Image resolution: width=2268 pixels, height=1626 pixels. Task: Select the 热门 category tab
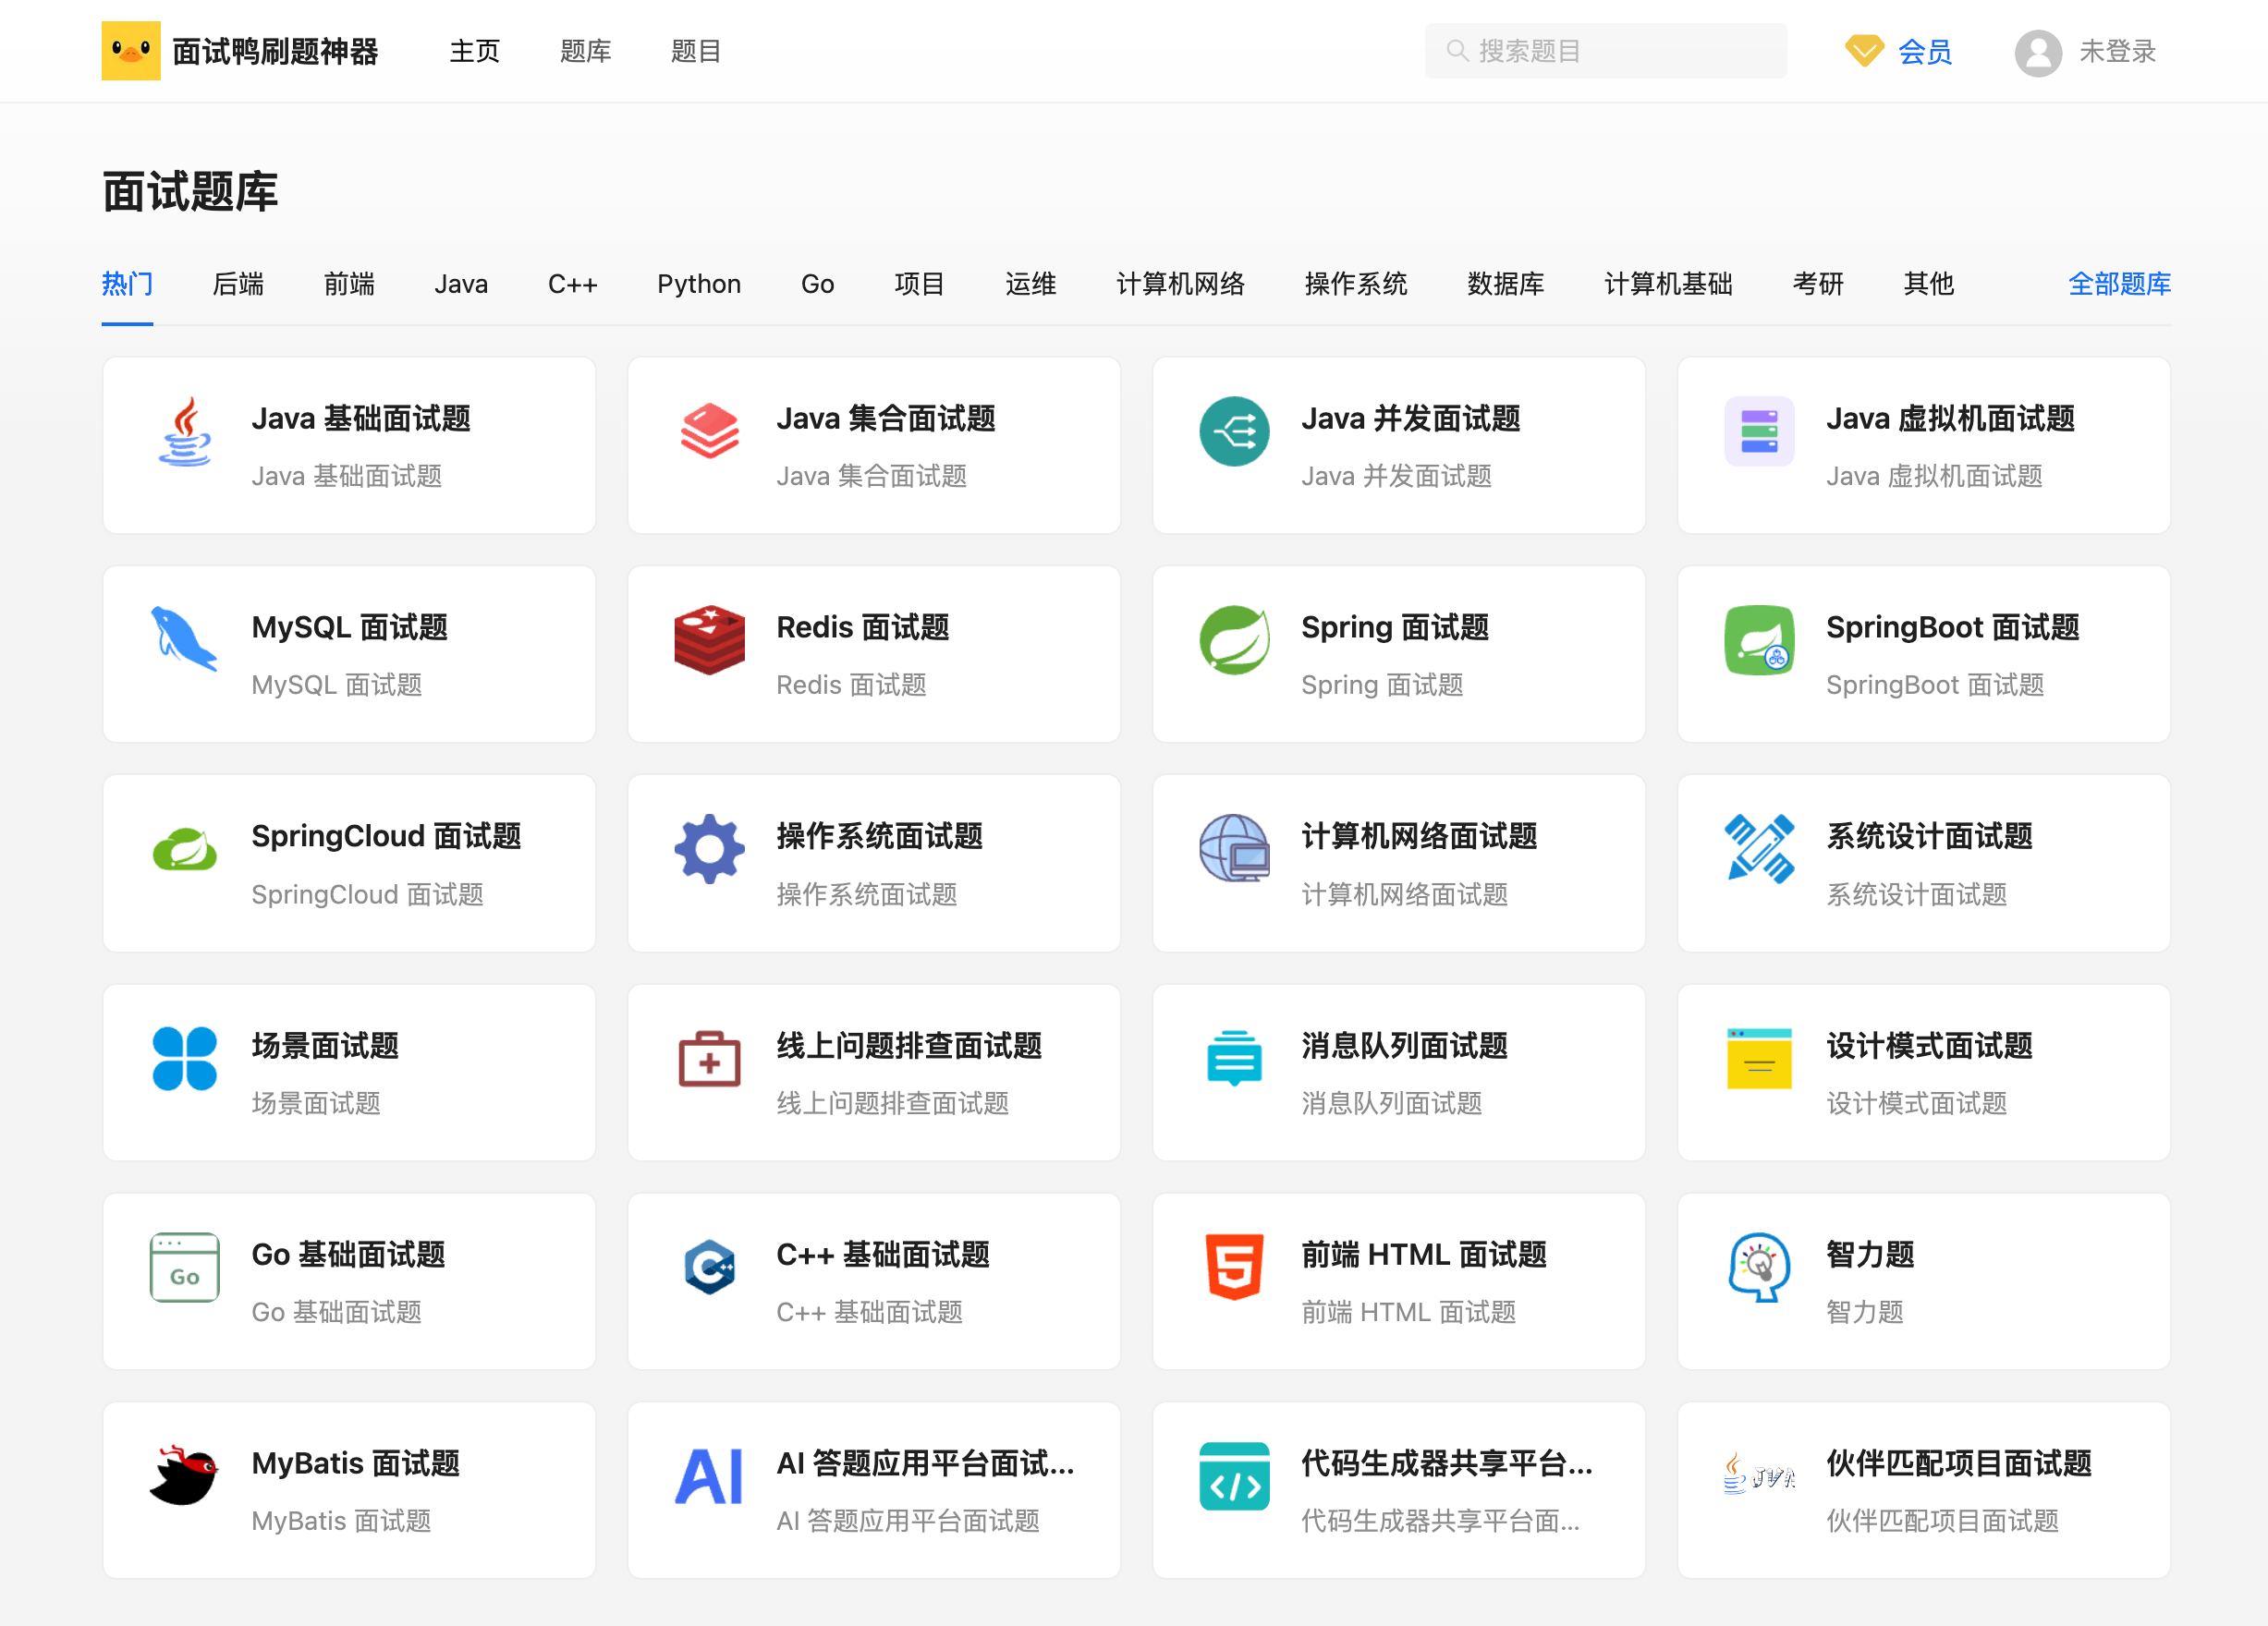[x=127, y=284]
